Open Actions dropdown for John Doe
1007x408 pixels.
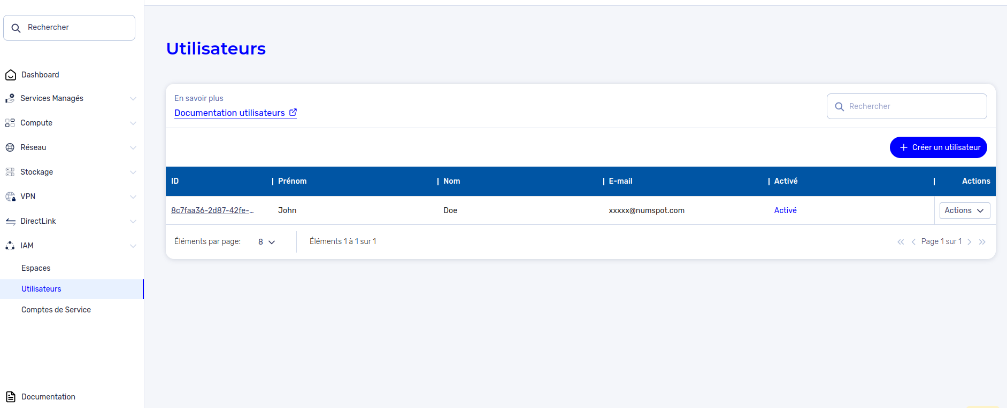tap(965, 210)
